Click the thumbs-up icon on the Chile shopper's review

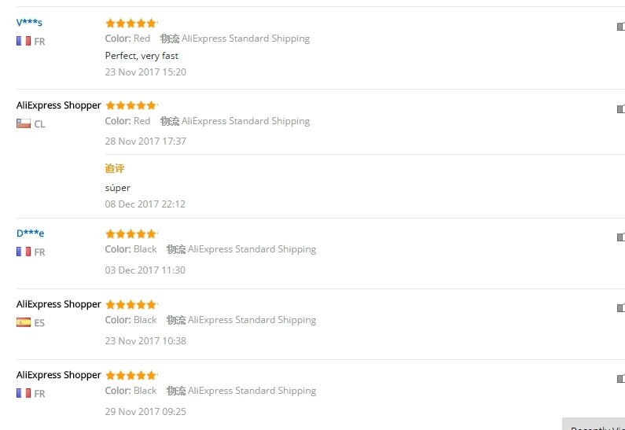[x=620, y=109]
